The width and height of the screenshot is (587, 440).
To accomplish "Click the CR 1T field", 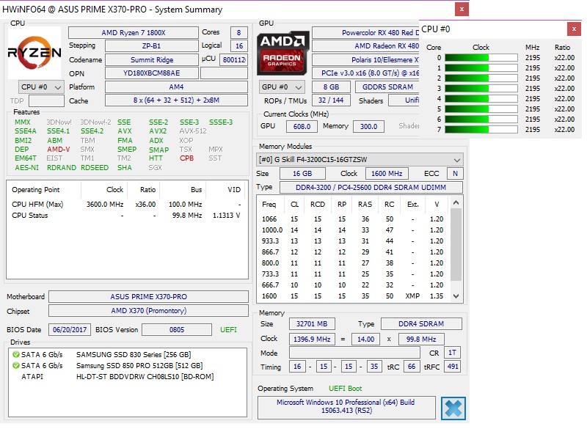I will (x=452, y=353).
